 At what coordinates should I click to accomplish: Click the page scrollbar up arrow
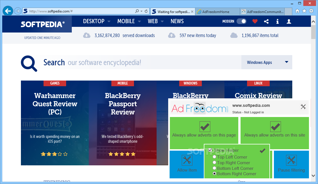coord(313,22)
